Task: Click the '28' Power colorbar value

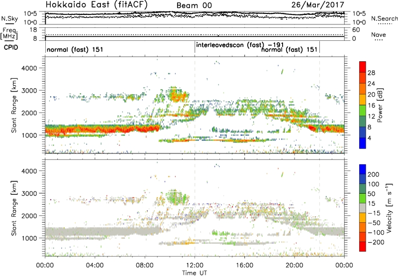Action: [371, 73]
